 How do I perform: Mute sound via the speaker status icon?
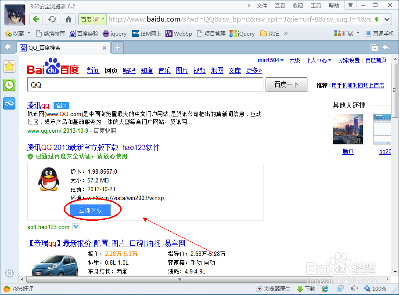355,289
